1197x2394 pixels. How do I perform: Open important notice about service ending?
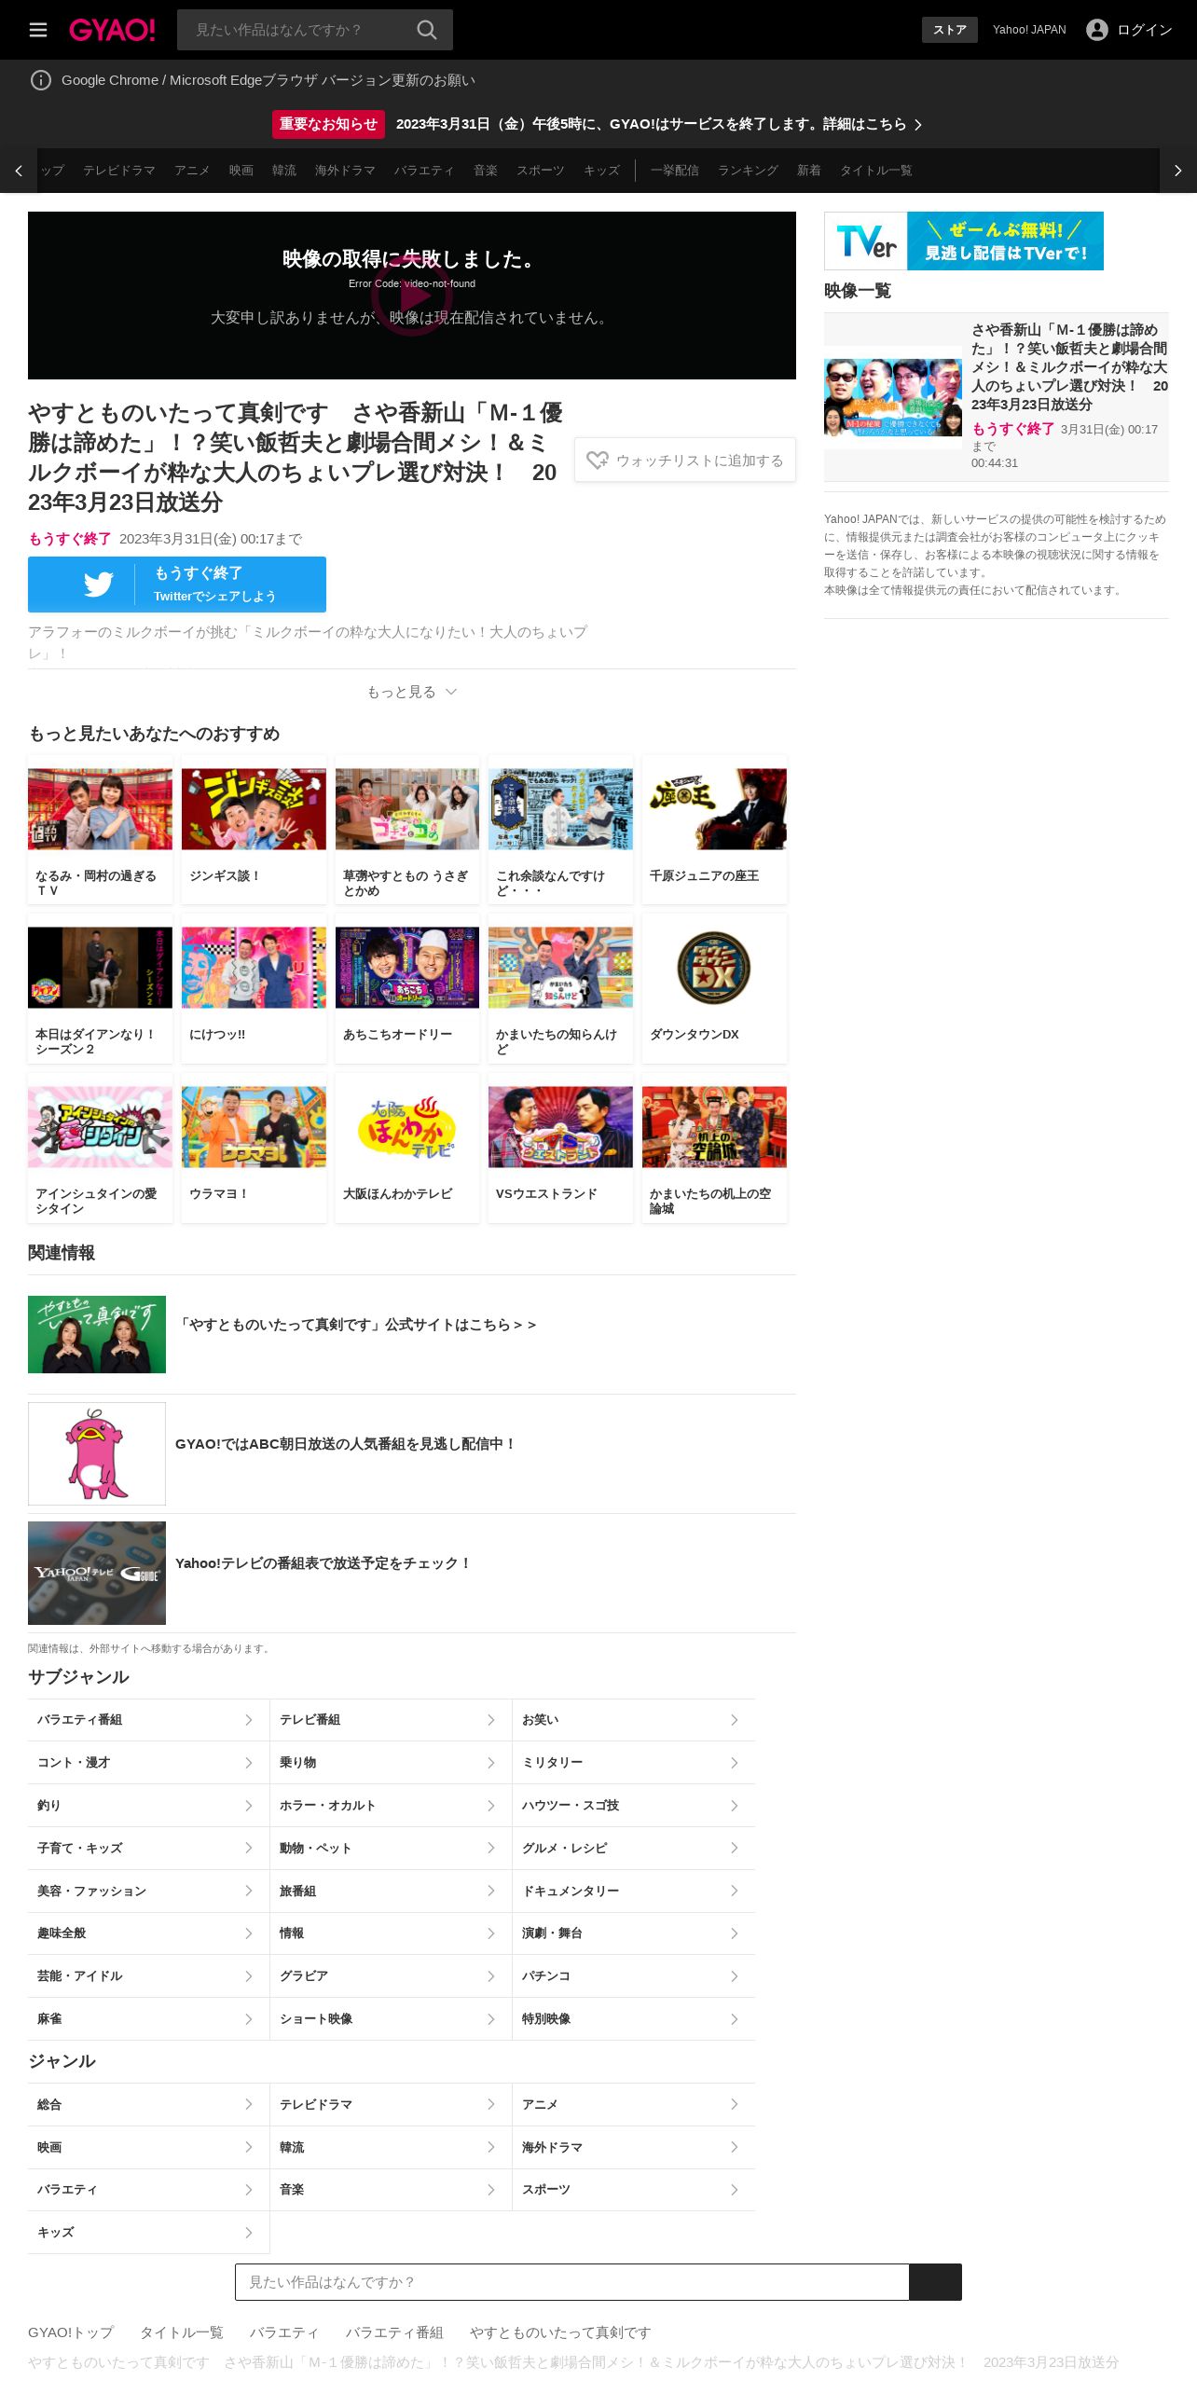click(598, 124)
